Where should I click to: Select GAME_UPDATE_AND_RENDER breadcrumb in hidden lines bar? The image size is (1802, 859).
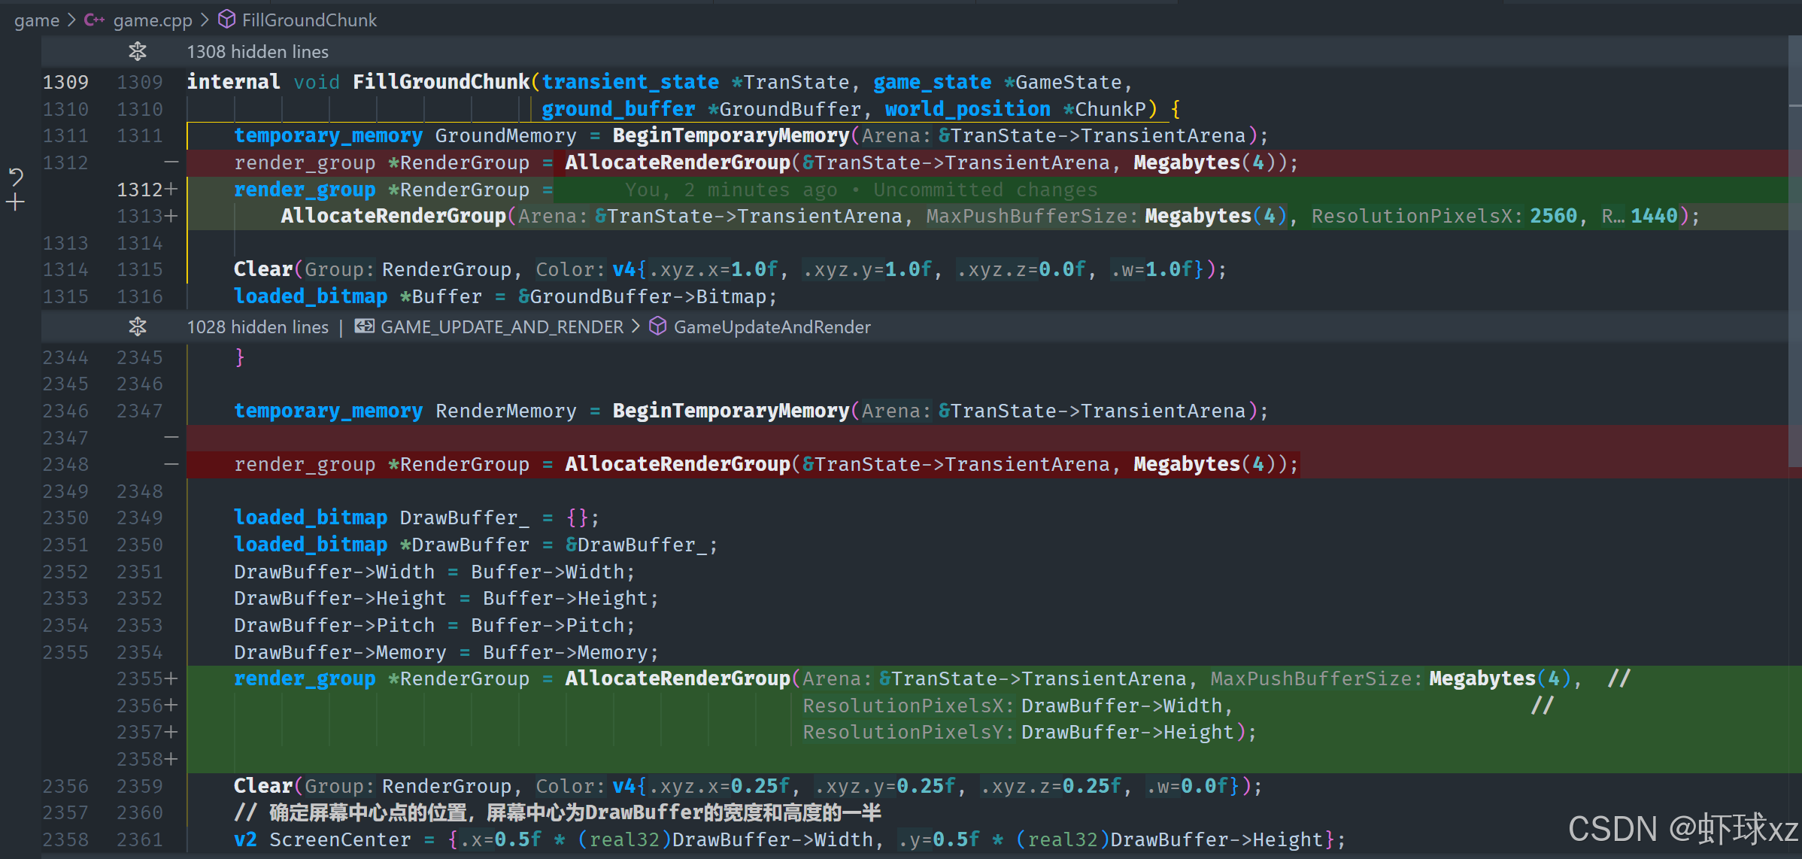pos(502,326)
